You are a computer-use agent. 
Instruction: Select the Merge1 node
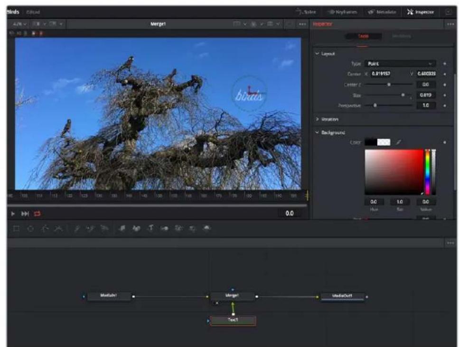[x=233, y=296]
